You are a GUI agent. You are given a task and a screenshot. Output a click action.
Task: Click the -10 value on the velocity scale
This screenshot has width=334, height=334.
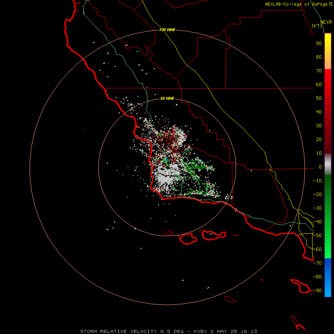317,181
